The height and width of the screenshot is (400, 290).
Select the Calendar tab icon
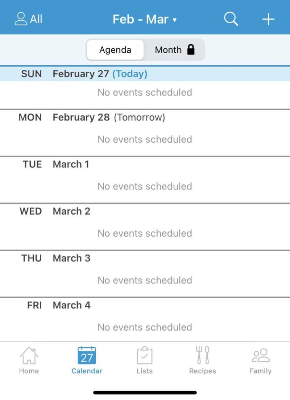coord(87,356)
